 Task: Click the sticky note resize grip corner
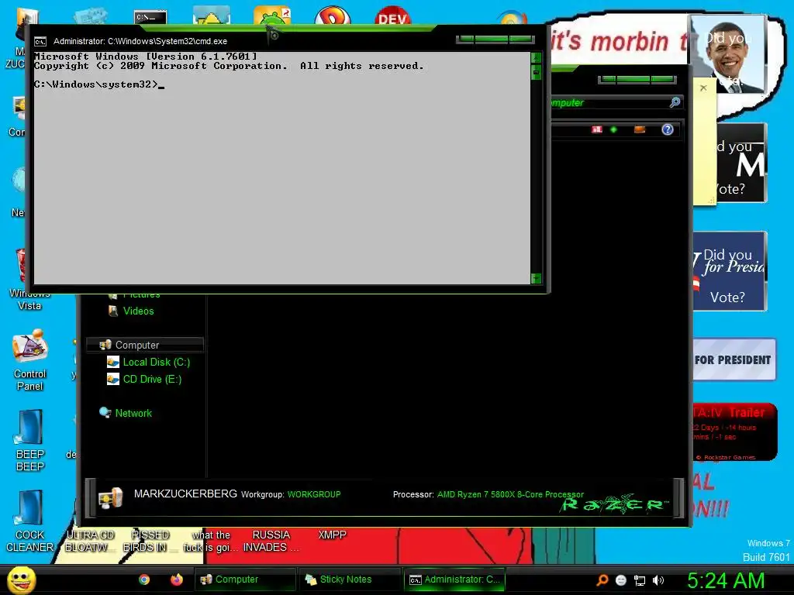pyautogui.click(x=711, y=201)
